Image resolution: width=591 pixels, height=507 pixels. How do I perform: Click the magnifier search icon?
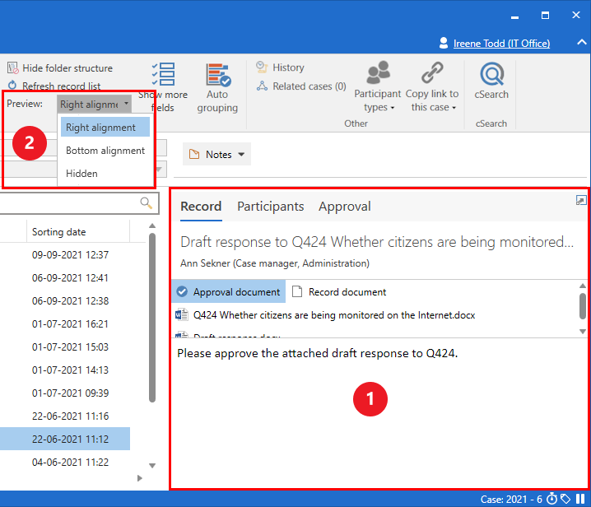[146, 202]
